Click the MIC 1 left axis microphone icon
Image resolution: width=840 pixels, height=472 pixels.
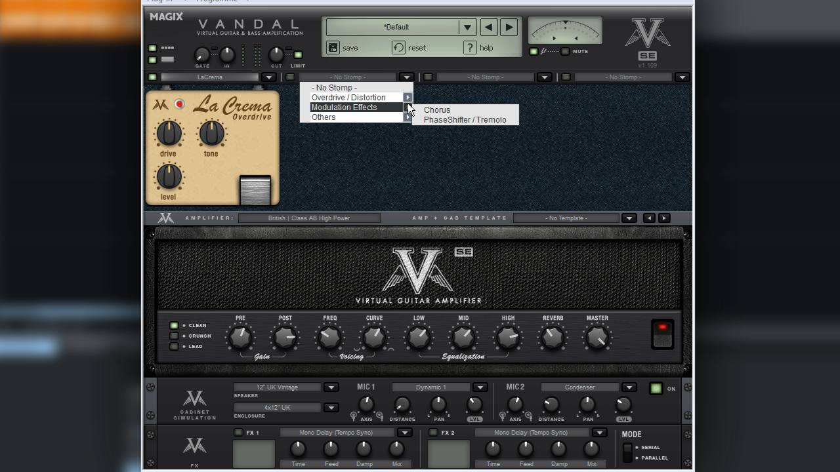tap(354, 416)
